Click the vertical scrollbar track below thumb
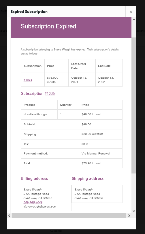145x234 pixels. [134, 191]
